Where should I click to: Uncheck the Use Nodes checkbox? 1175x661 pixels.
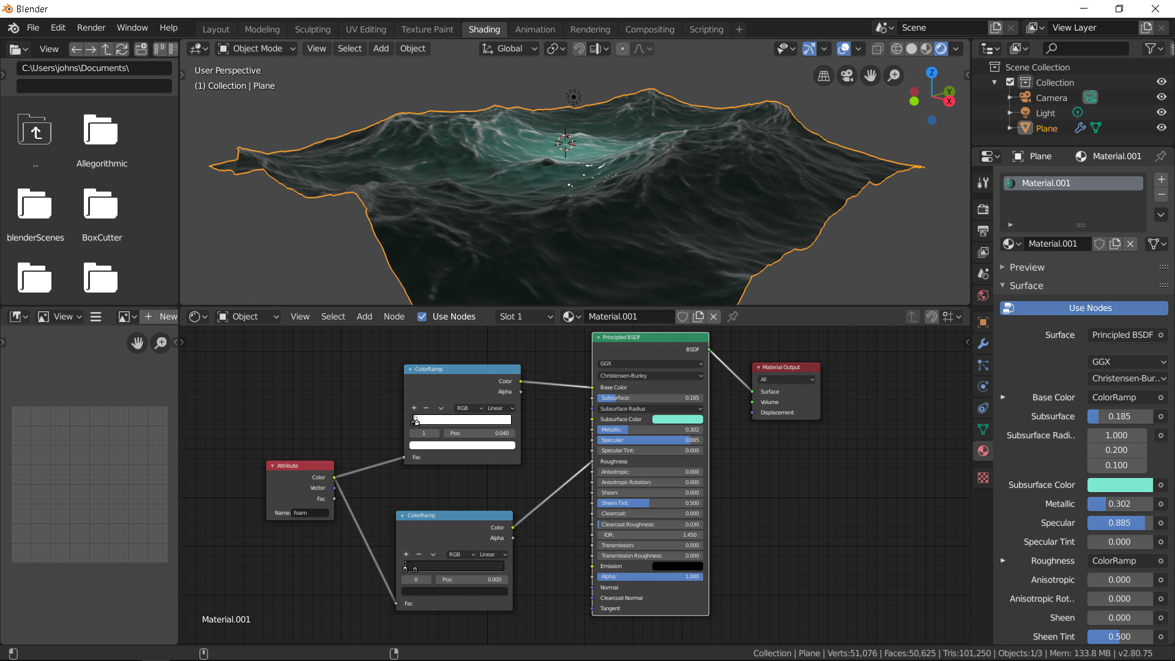422,316
